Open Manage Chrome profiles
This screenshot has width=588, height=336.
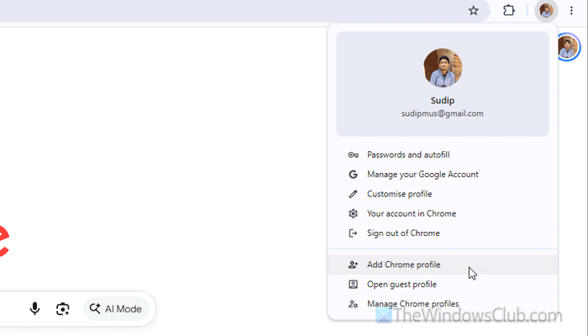(443, 304)
